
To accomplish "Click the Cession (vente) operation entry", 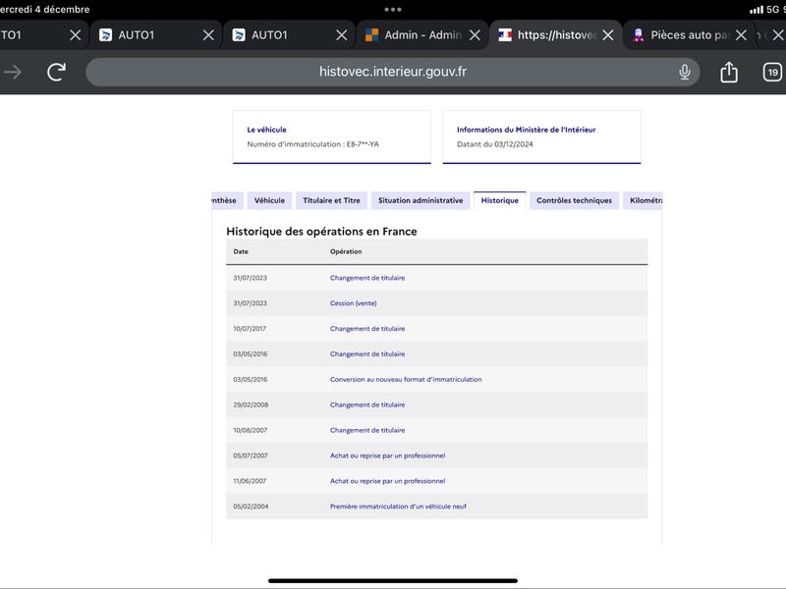I will (x=353, y=303).
